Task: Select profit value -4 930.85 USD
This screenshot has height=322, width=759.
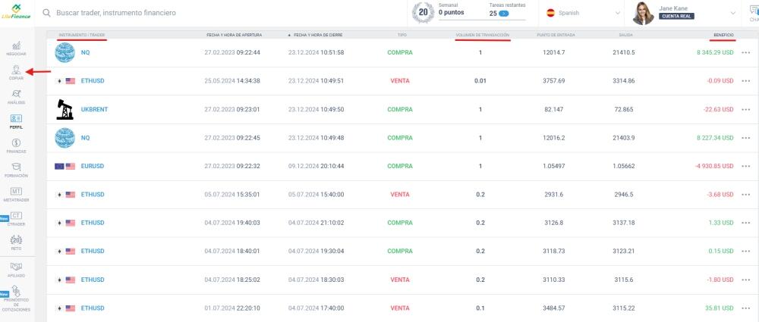Action: [714, 167]
